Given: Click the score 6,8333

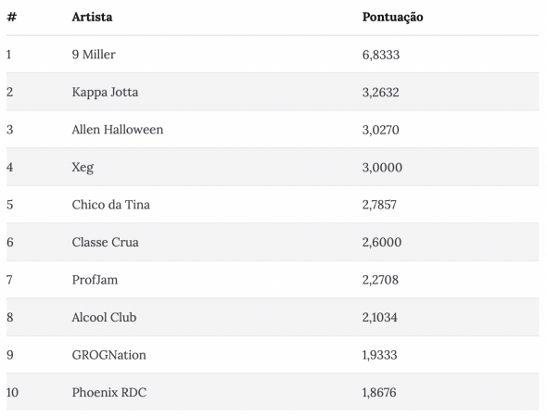Looking at the screenshot, I should [x=381, y=55].
